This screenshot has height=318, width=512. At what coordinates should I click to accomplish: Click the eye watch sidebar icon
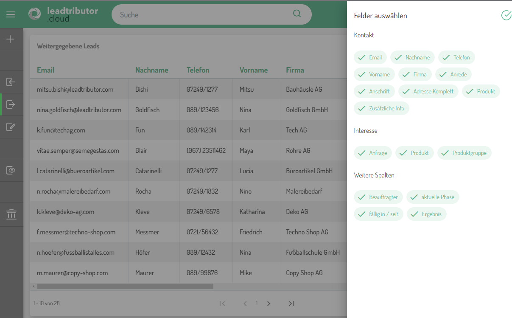[11, 170]
